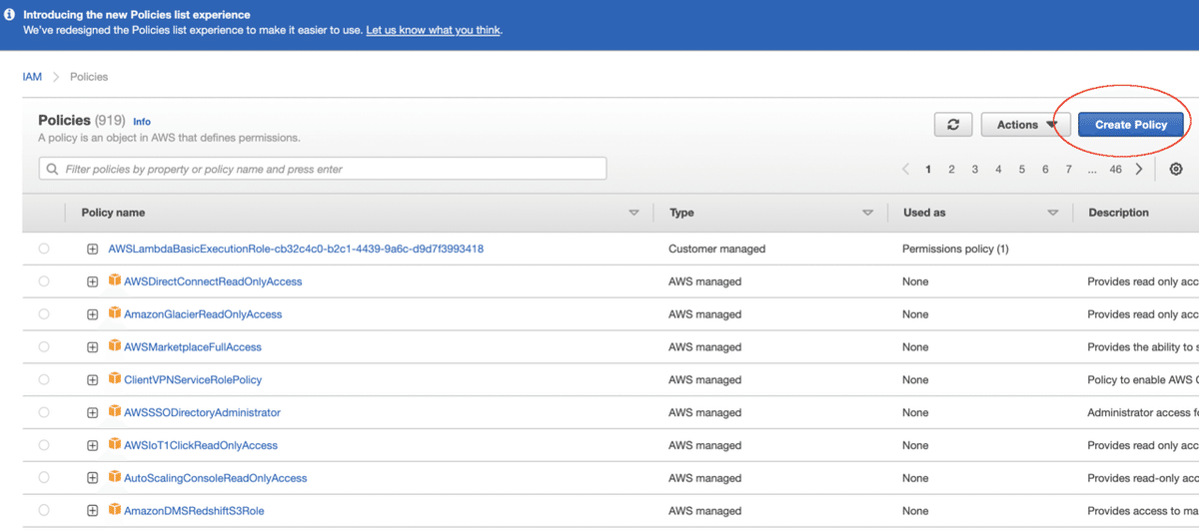Open the 'Let us know what you think' link
1199x532 pixels.
[434, 30]
